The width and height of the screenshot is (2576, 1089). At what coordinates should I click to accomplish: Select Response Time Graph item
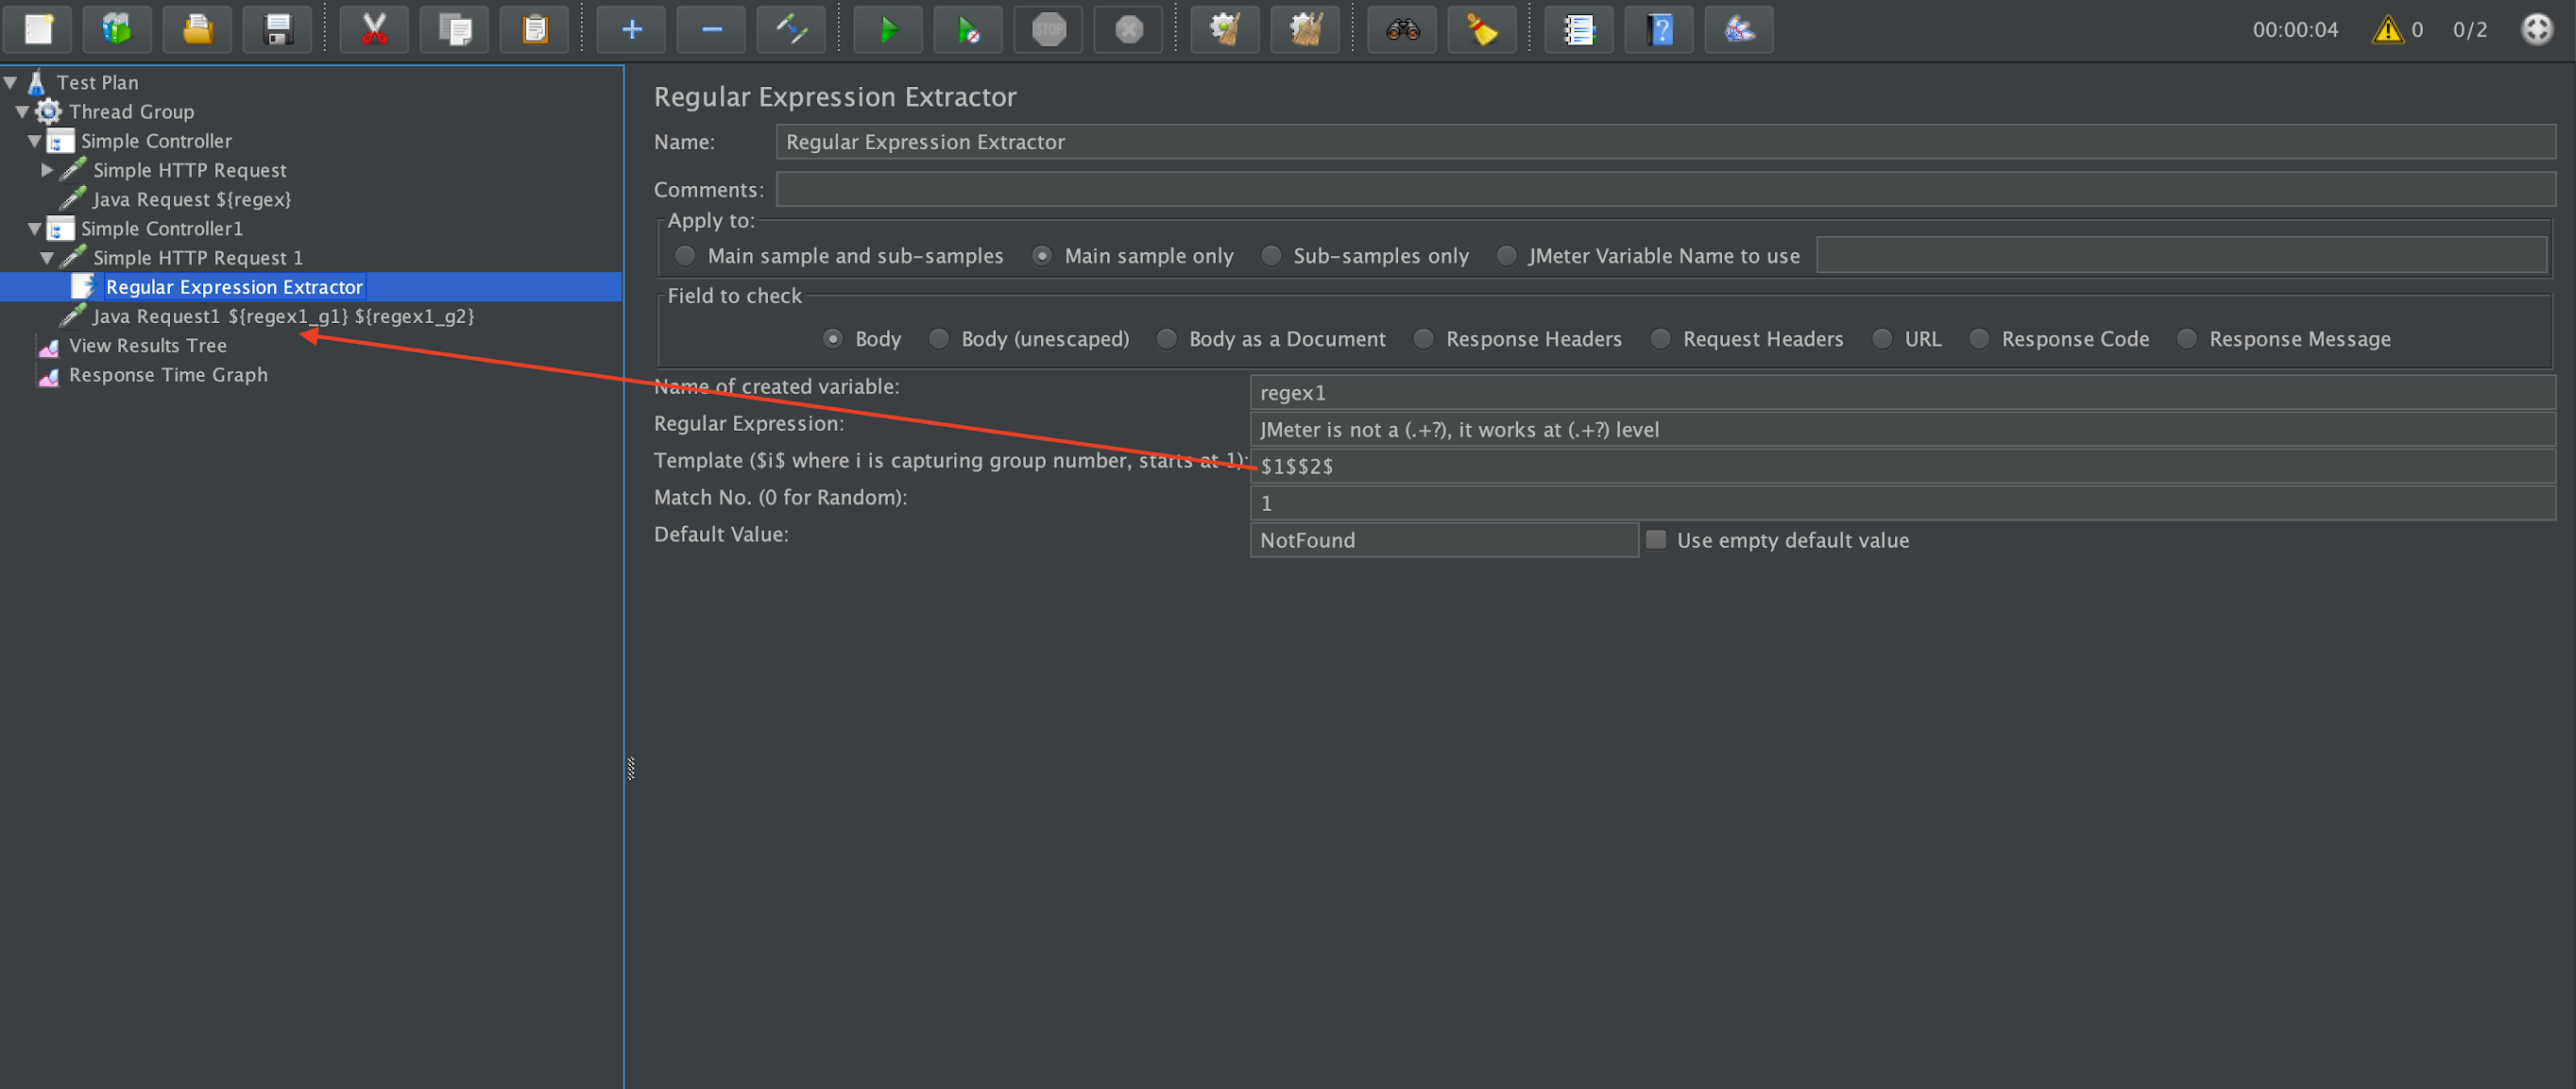pos(168,375)
